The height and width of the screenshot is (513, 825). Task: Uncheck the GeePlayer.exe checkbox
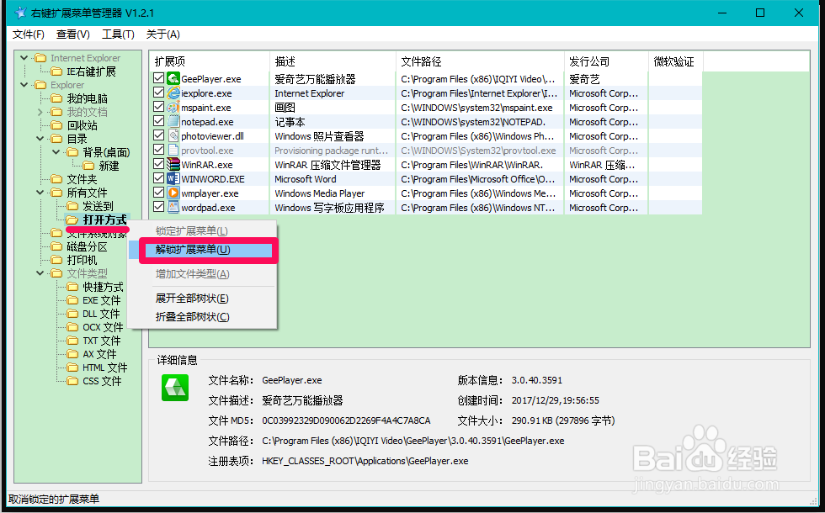pos(158,78)
